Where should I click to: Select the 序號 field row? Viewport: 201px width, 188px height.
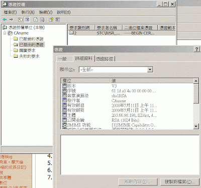[x=127, y=91]
